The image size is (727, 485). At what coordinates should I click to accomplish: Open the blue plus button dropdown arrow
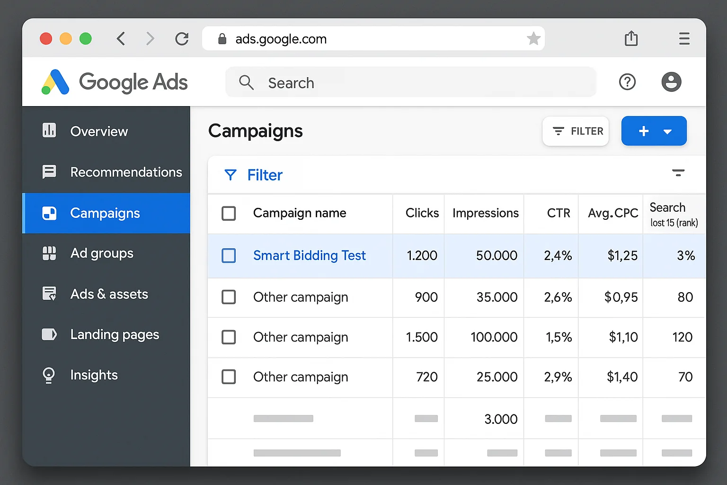[667, 131]
